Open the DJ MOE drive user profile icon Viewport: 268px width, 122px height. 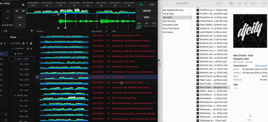pyautogui.click(x=31, y=43)
